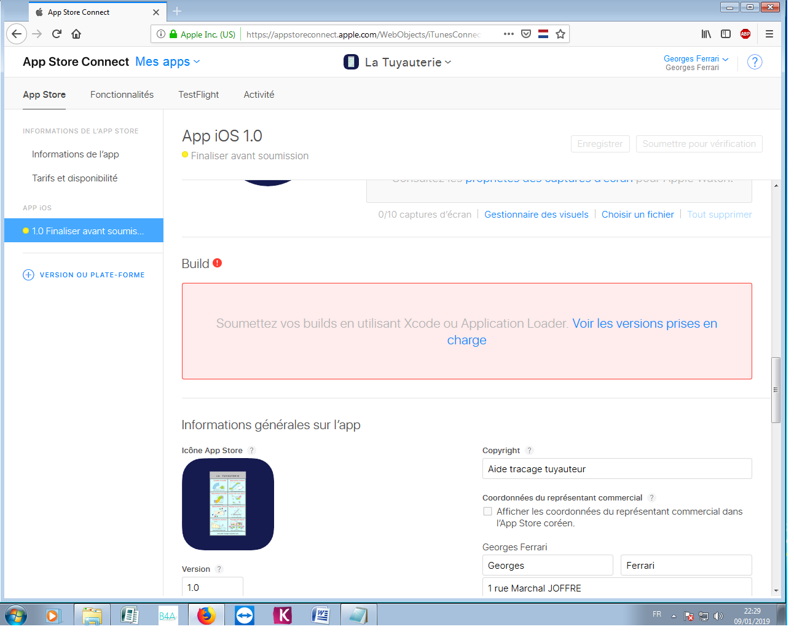Open Tarifs et disponibilité in sidebar

click(x=75, y=178)
